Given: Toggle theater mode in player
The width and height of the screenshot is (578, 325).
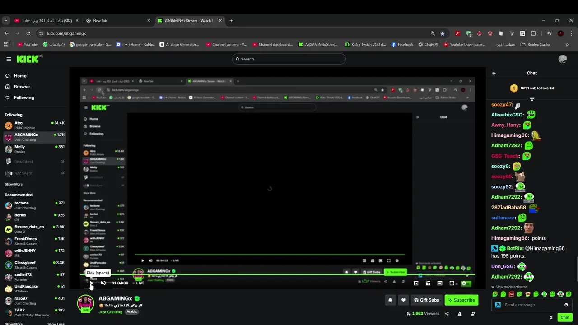Looking at the screenshot, I should coord(440,283).
